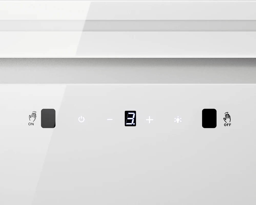The height and width of the screenshot is (205, 256).
Task: Click the motion arc above the OFF hand icon
Action: pyautogui.click(x=227, y=113)
